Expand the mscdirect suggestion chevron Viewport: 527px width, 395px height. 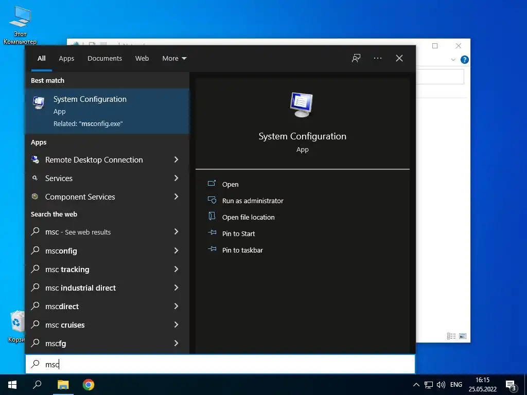176,306
